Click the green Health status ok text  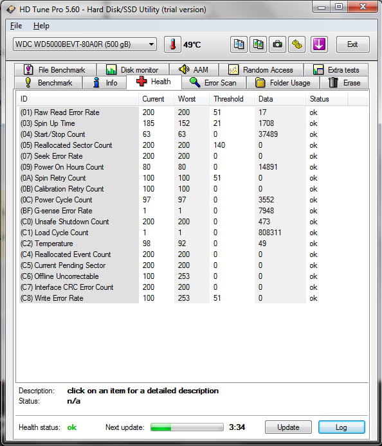72,427
